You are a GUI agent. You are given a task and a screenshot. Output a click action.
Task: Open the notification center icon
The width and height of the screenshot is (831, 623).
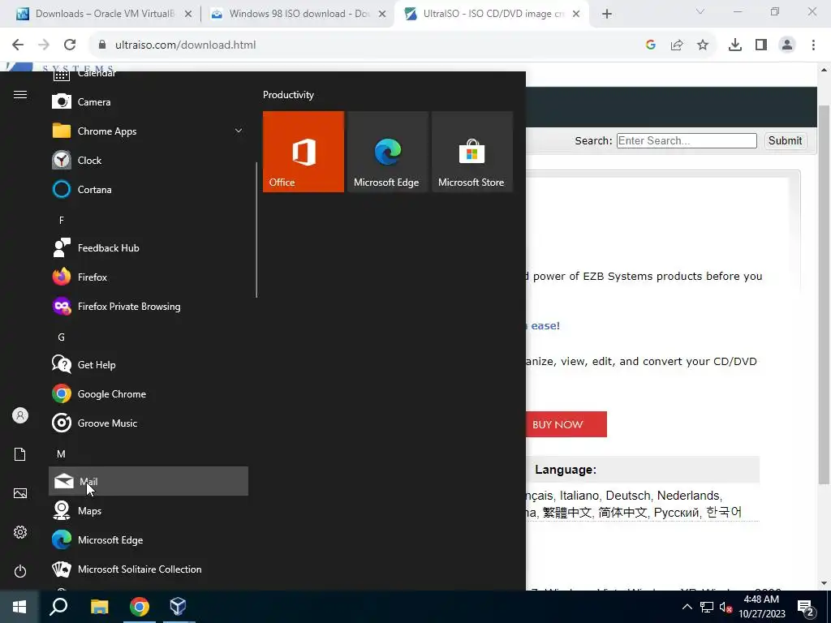pyautogui.click(x=806, y=607)
